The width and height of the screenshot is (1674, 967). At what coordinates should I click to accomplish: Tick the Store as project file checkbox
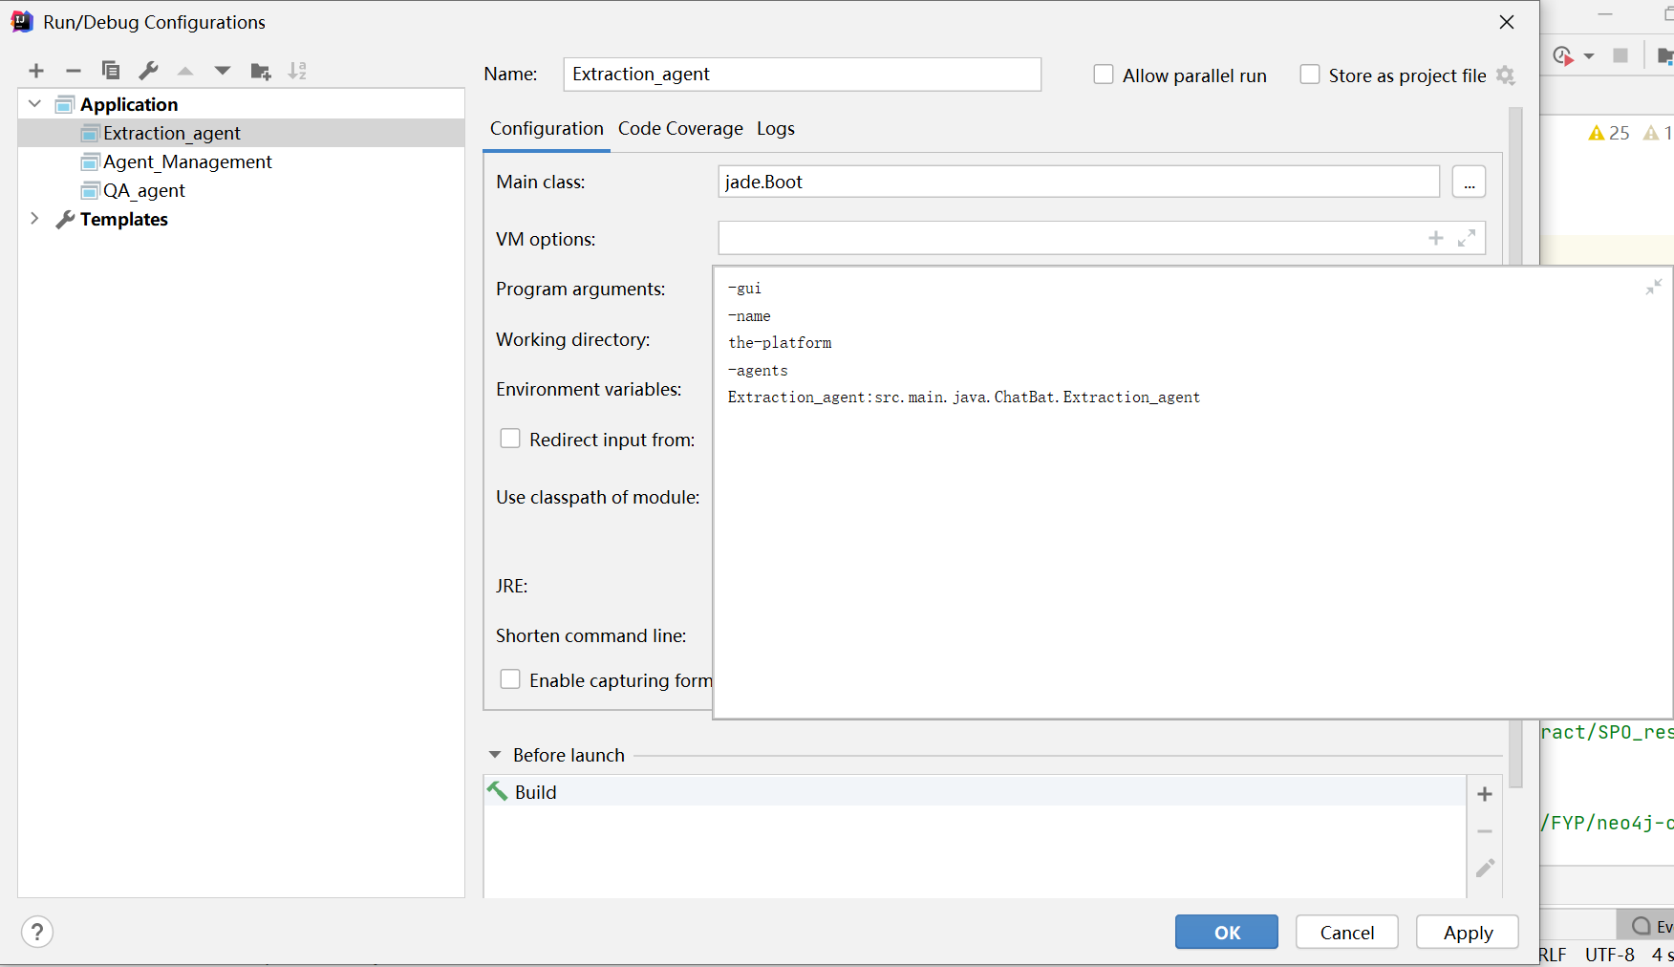(1310, 75)
